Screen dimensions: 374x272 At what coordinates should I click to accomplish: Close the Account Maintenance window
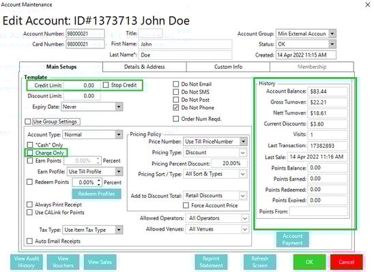tap(368, 5)
